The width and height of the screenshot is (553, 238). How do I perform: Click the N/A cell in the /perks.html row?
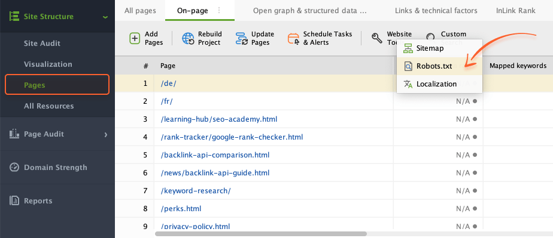438,209
